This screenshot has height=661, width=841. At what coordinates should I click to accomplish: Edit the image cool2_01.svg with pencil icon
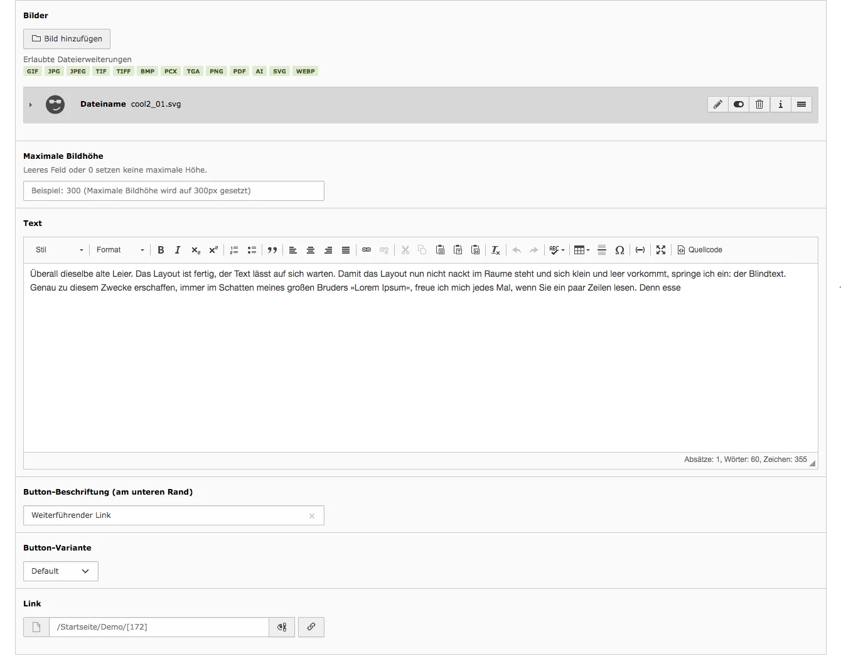click(717, 104)
